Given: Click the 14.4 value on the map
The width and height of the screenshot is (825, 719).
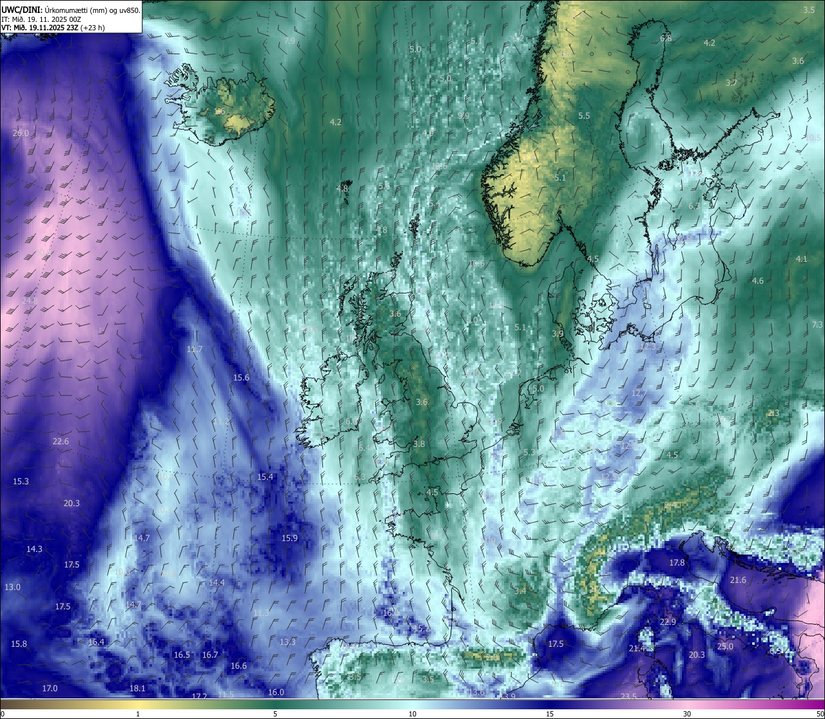Looking at the screenshot, I should point(217,582).
